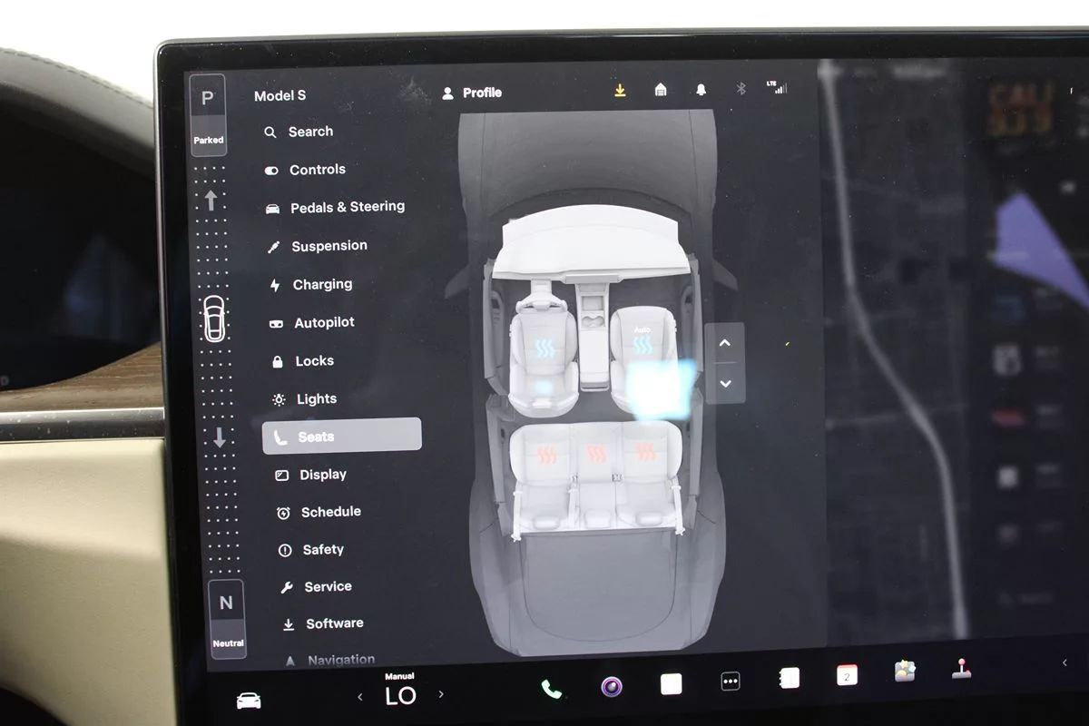This screenshot has width=1089, height=726.
Task: Tap the software download arrow status icon
Action: [x=621, y=90]
